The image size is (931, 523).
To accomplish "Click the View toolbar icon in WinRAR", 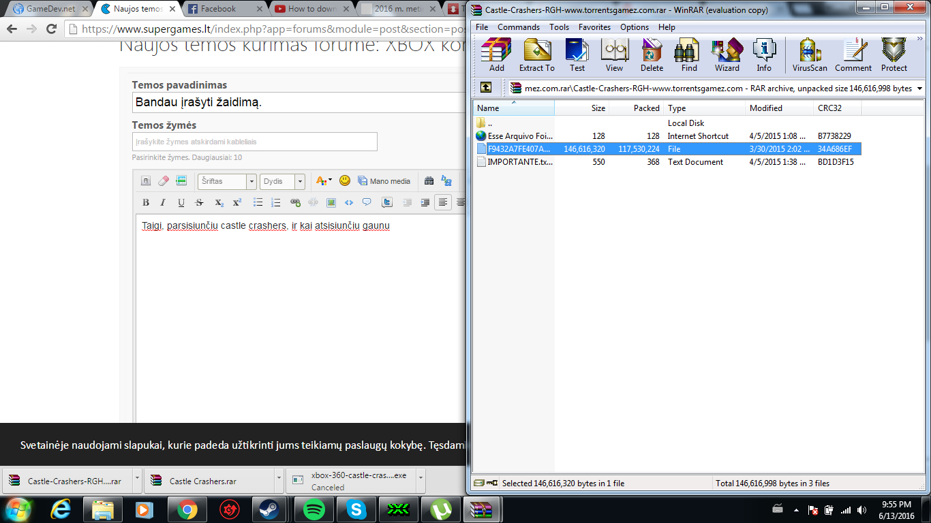I will click(x=614, y=54).
